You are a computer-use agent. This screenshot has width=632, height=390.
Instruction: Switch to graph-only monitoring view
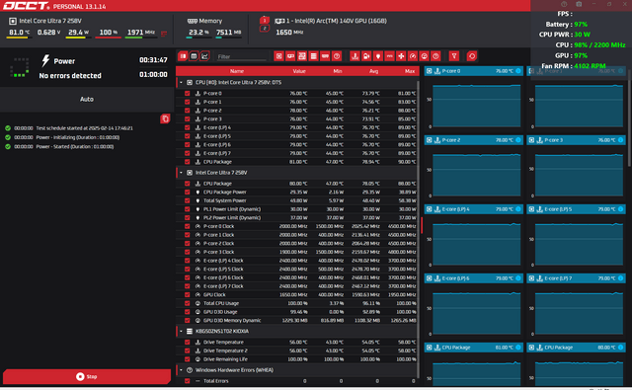point(204,56)
